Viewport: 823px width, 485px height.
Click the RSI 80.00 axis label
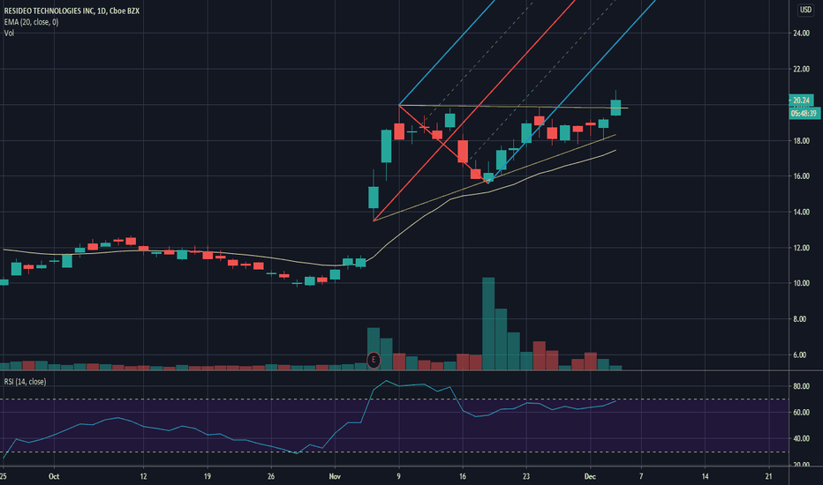801,386
